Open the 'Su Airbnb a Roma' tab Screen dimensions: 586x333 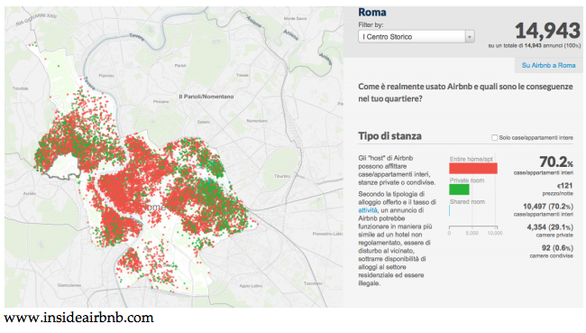548,65
